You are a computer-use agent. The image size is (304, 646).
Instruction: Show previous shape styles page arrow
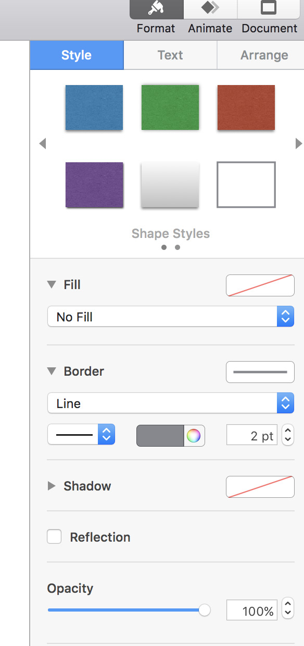coord(43,143)
